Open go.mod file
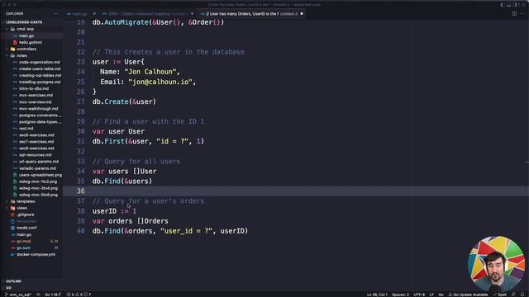 [x=24, y=242]
